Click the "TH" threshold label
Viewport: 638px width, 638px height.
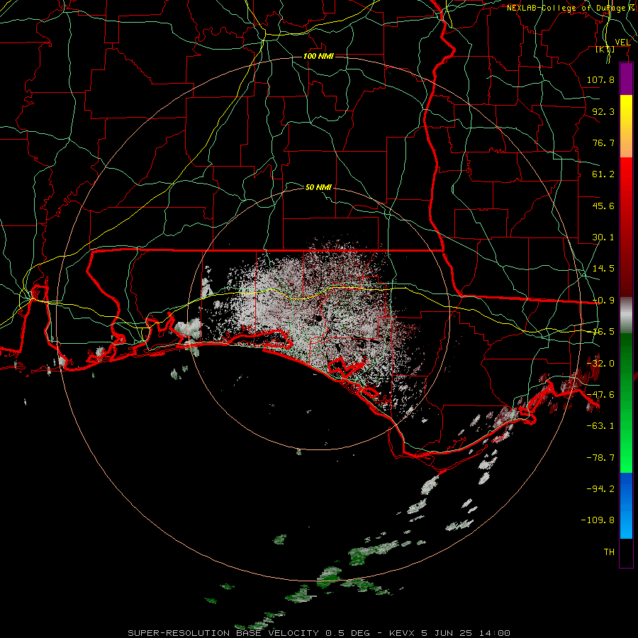(609, 552)
